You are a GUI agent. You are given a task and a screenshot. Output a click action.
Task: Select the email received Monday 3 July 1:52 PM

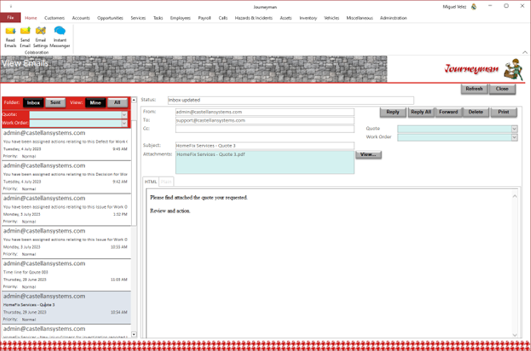(66, 210)
